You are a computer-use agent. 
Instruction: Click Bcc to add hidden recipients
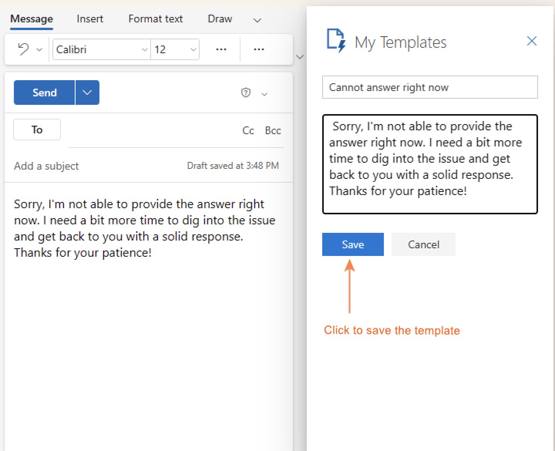point(273,130)
